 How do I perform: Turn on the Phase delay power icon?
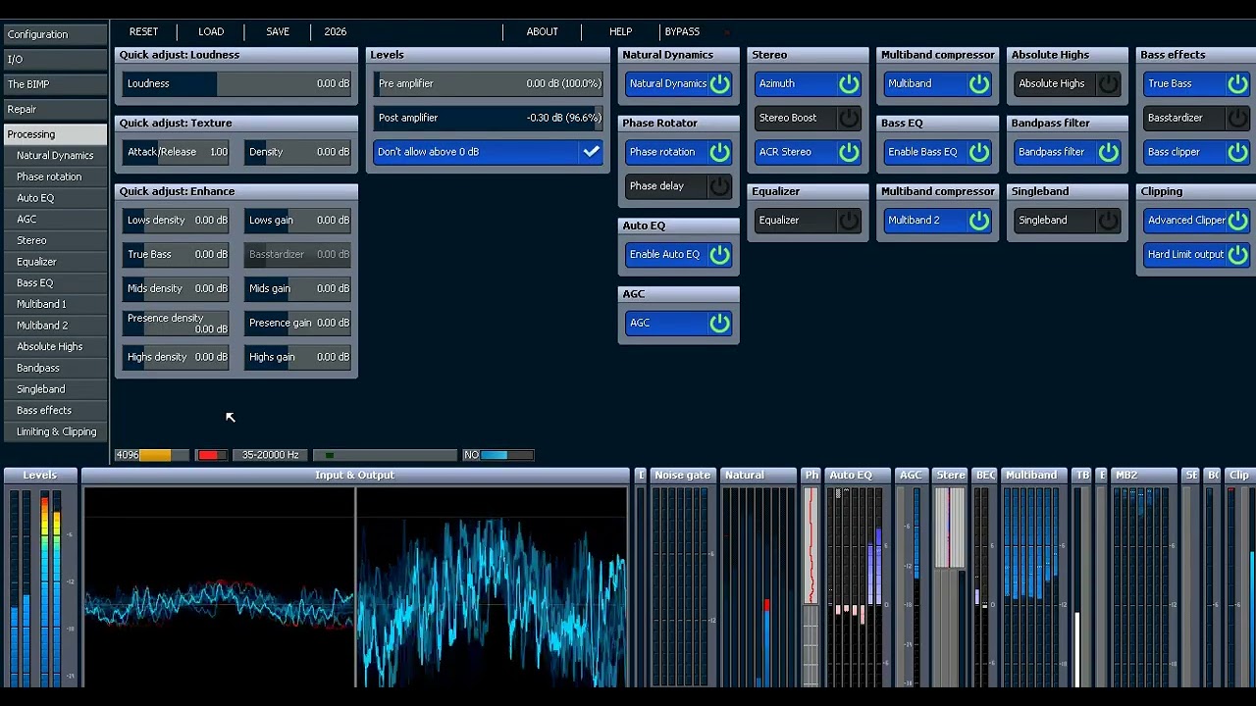coord(719,186)
